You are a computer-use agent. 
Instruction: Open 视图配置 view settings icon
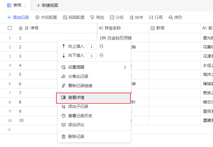point(65,17)
